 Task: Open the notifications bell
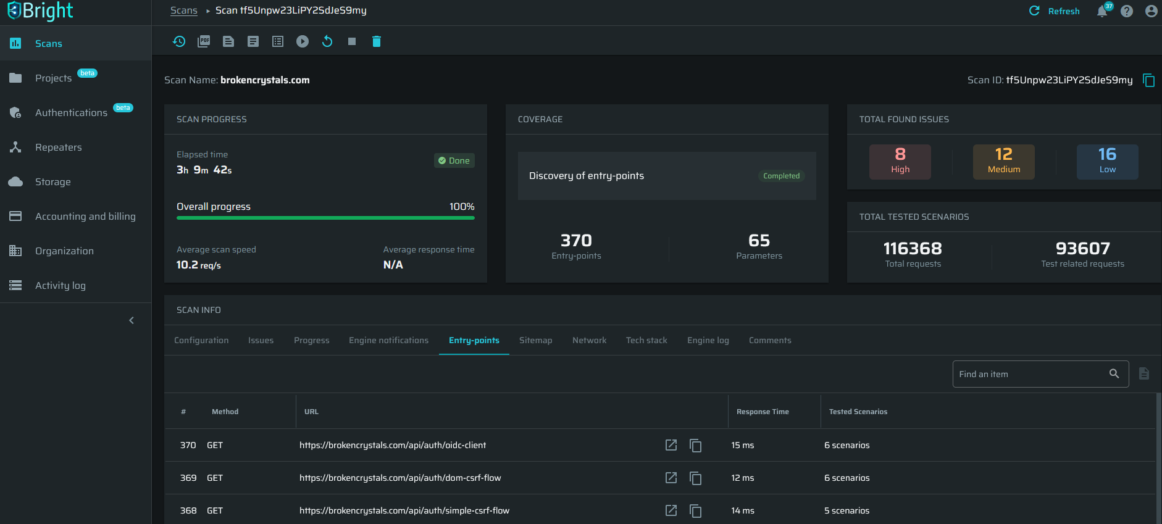click(1102, 11)
